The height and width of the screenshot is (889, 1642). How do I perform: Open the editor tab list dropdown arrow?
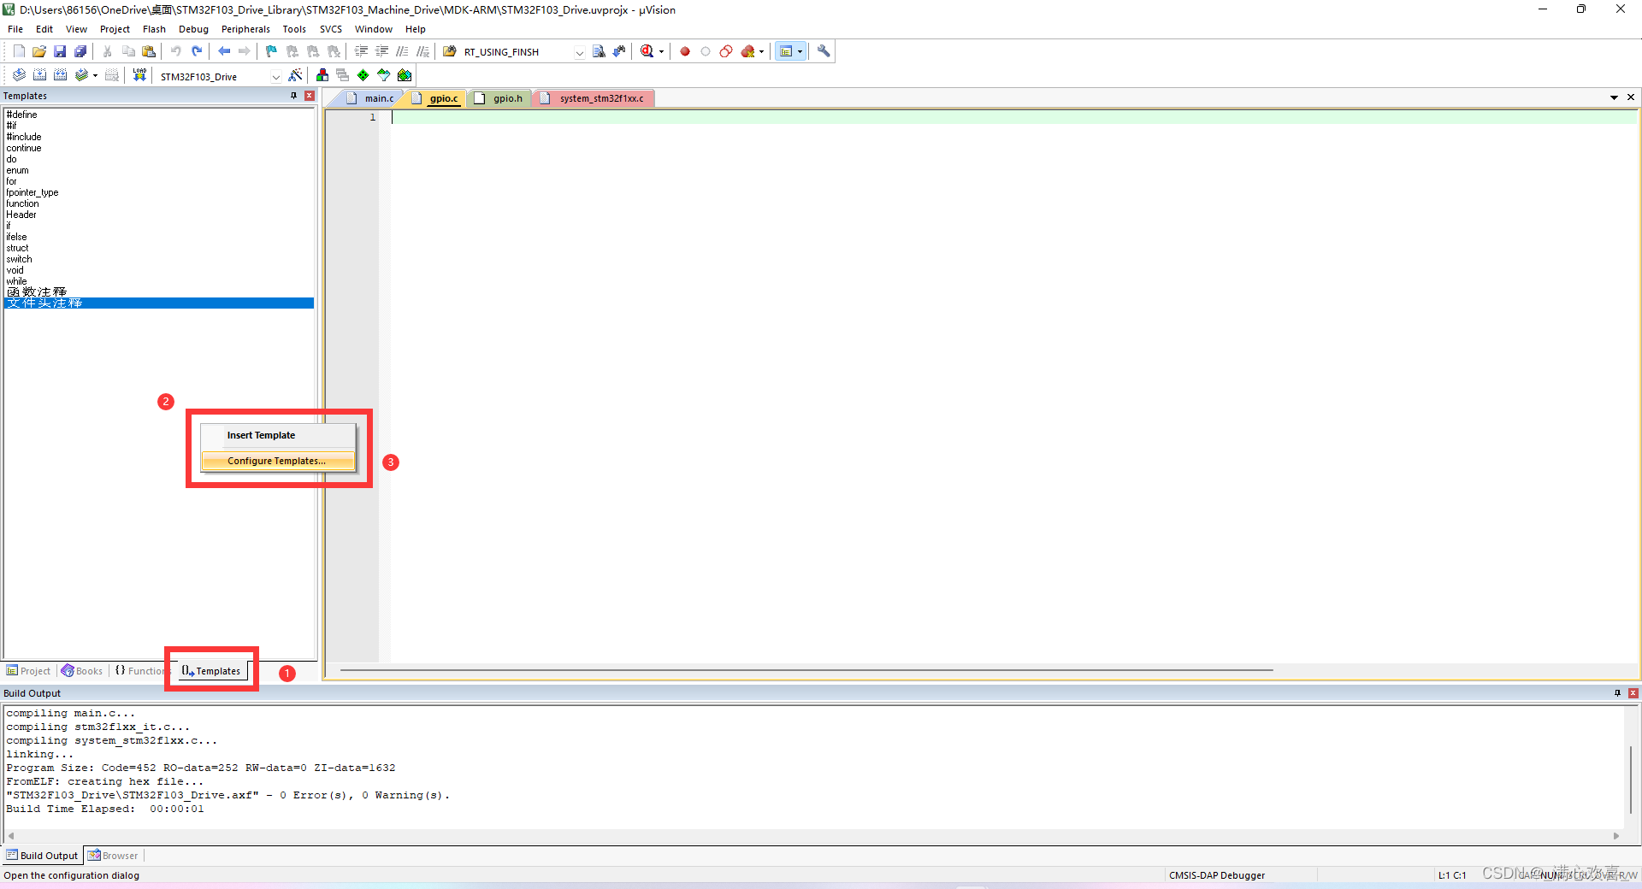(x=1614, y=97)
